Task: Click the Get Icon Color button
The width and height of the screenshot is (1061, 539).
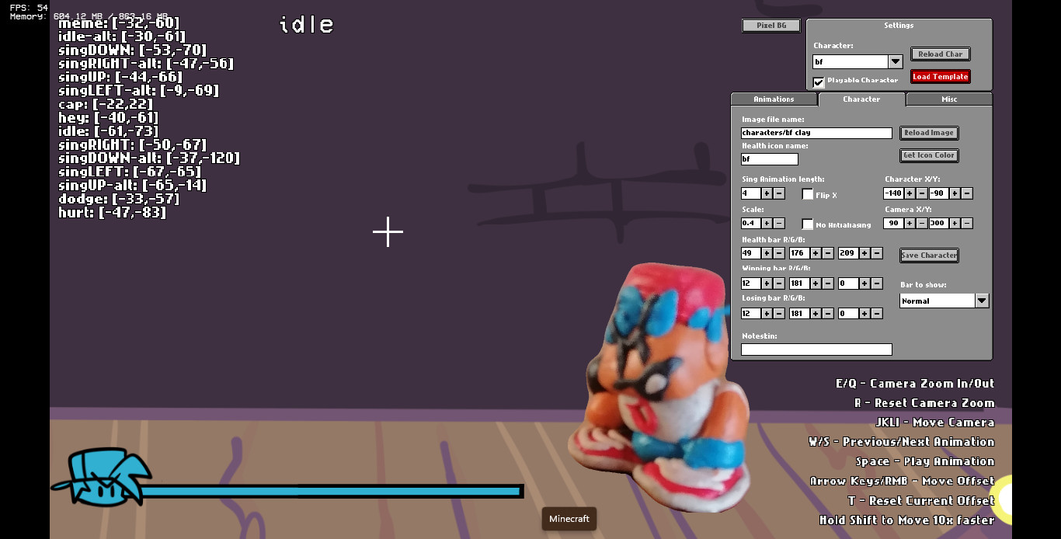Action: pos(929,155)
